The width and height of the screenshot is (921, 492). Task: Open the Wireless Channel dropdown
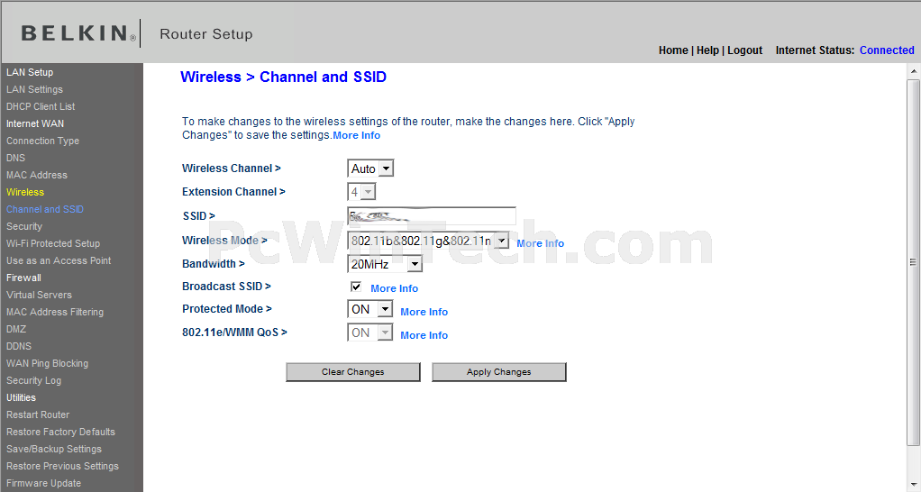(370, 169)
